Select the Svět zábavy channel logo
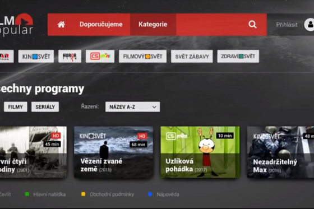The image size is (314, 209). (192, 56)
